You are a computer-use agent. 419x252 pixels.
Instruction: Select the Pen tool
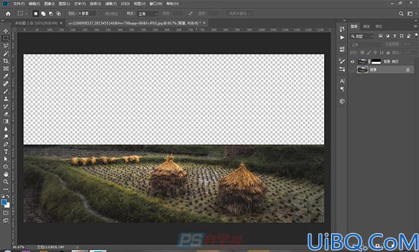6,144
